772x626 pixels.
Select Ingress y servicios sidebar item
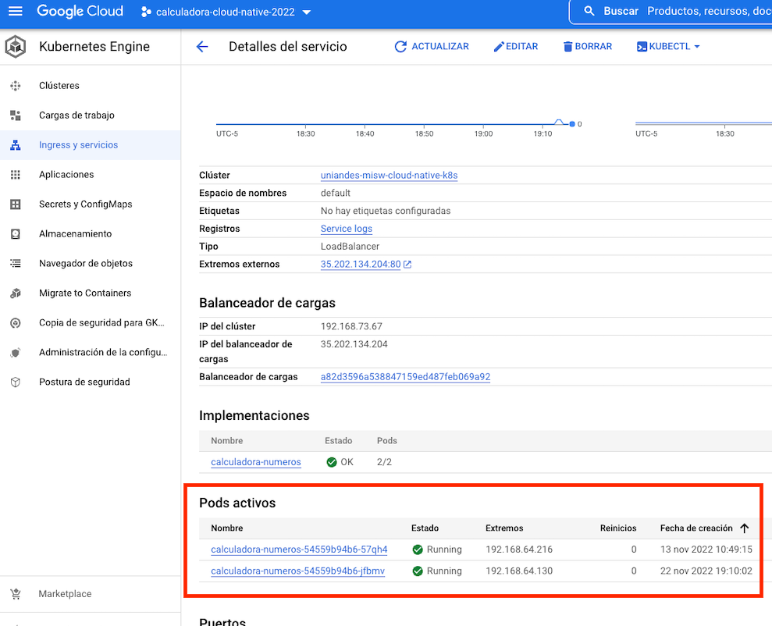pos(91,144)
